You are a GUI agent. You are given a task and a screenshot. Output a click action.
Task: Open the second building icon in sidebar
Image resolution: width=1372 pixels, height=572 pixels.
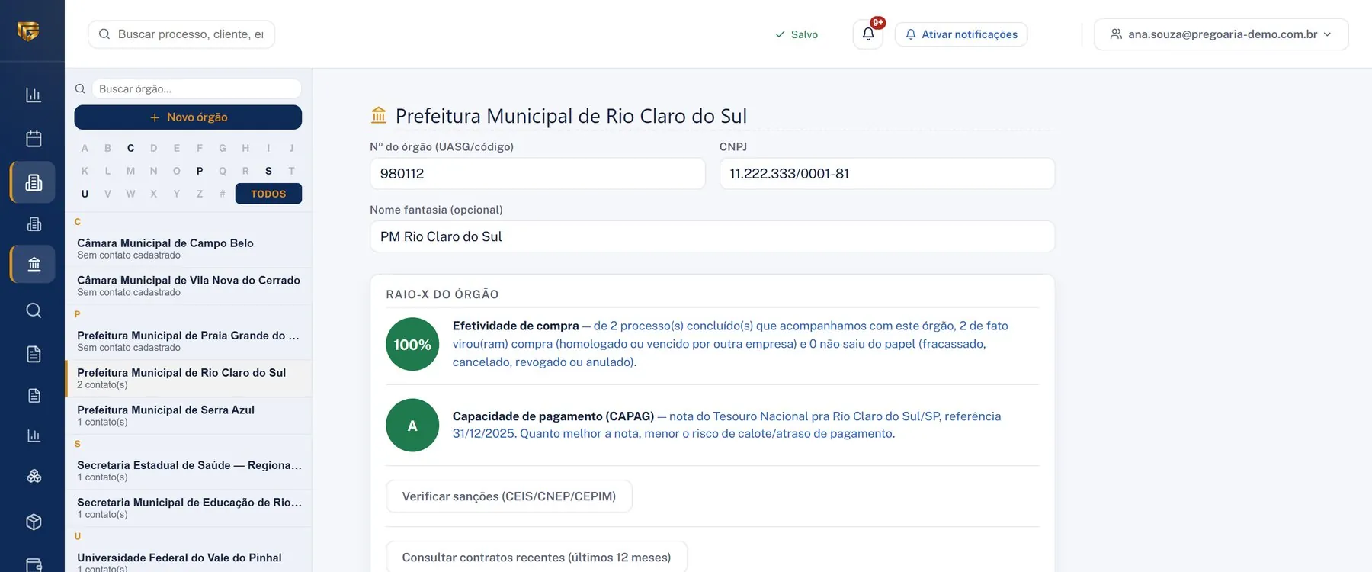click(34, 224)
